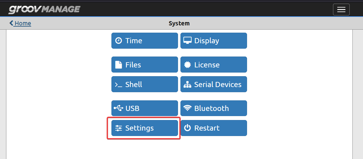Click the power icon on Restart
Viewport: 363px width, 159px height.
(187, 128)
